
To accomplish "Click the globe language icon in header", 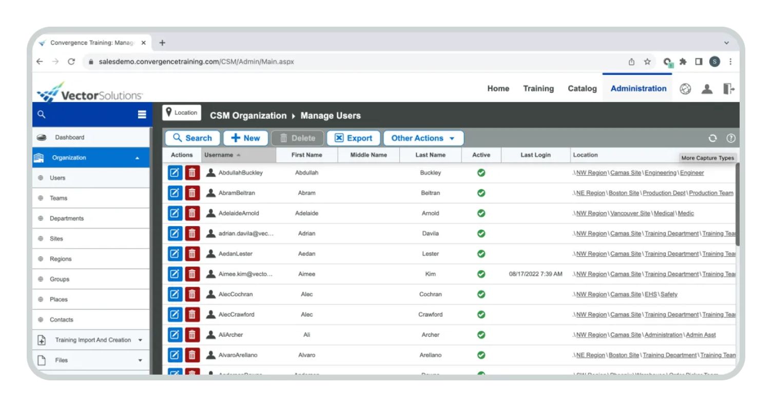I will tap(685, 89).
